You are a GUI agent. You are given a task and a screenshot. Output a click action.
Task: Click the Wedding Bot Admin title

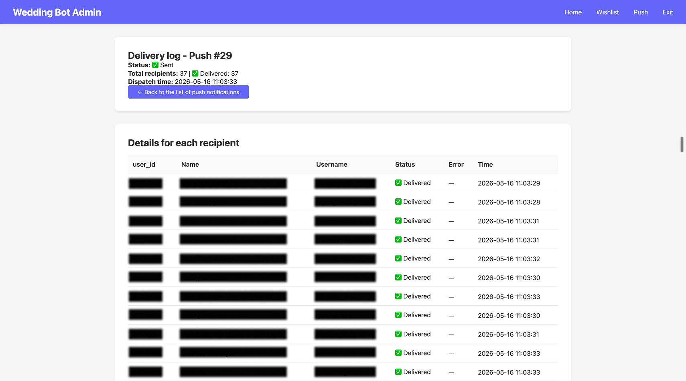(57, 12)
